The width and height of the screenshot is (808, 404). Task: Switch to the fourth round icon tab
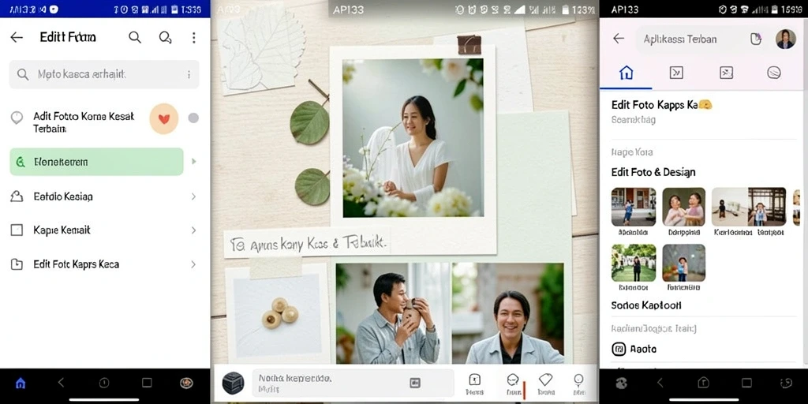click(x=773, y=73)
